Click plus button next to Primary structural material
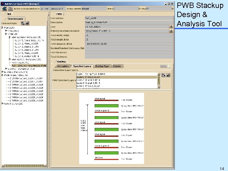This screenshot has height=171, width=228. [x=171, y=31]
